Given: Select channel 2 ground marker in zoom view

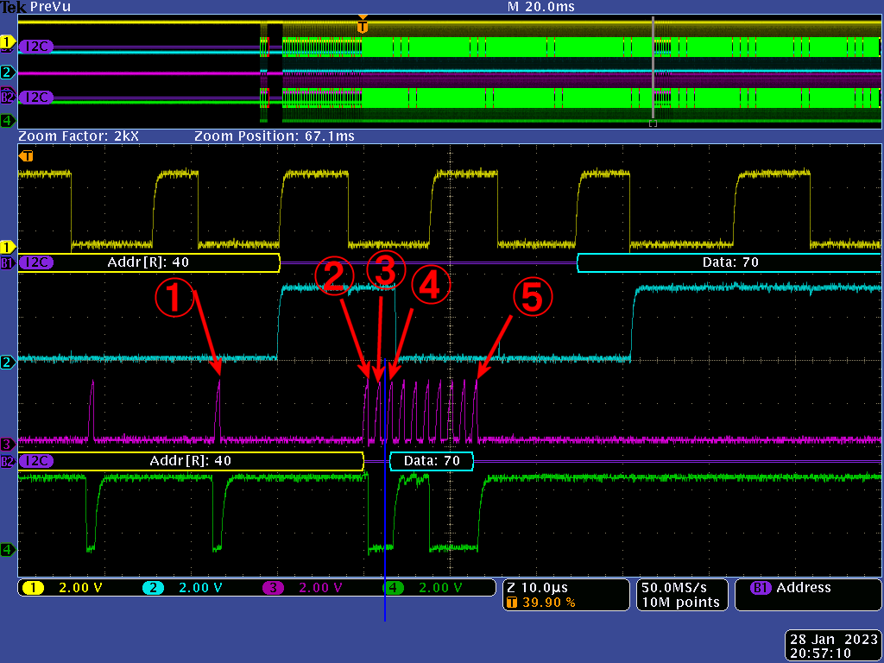Looking at the screenshot, I should click(7, 362).
